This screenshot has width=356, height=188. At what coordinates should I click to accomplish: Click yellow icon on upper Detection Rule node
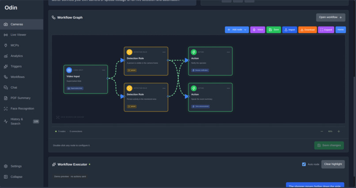(129, 52)
